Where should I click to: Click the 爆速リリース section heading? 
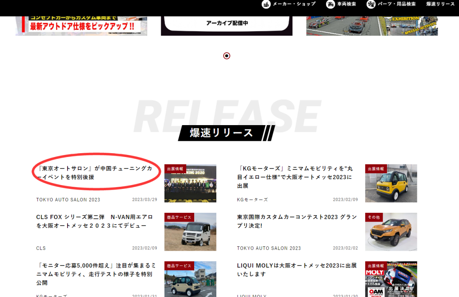click(x=227, y=133)
